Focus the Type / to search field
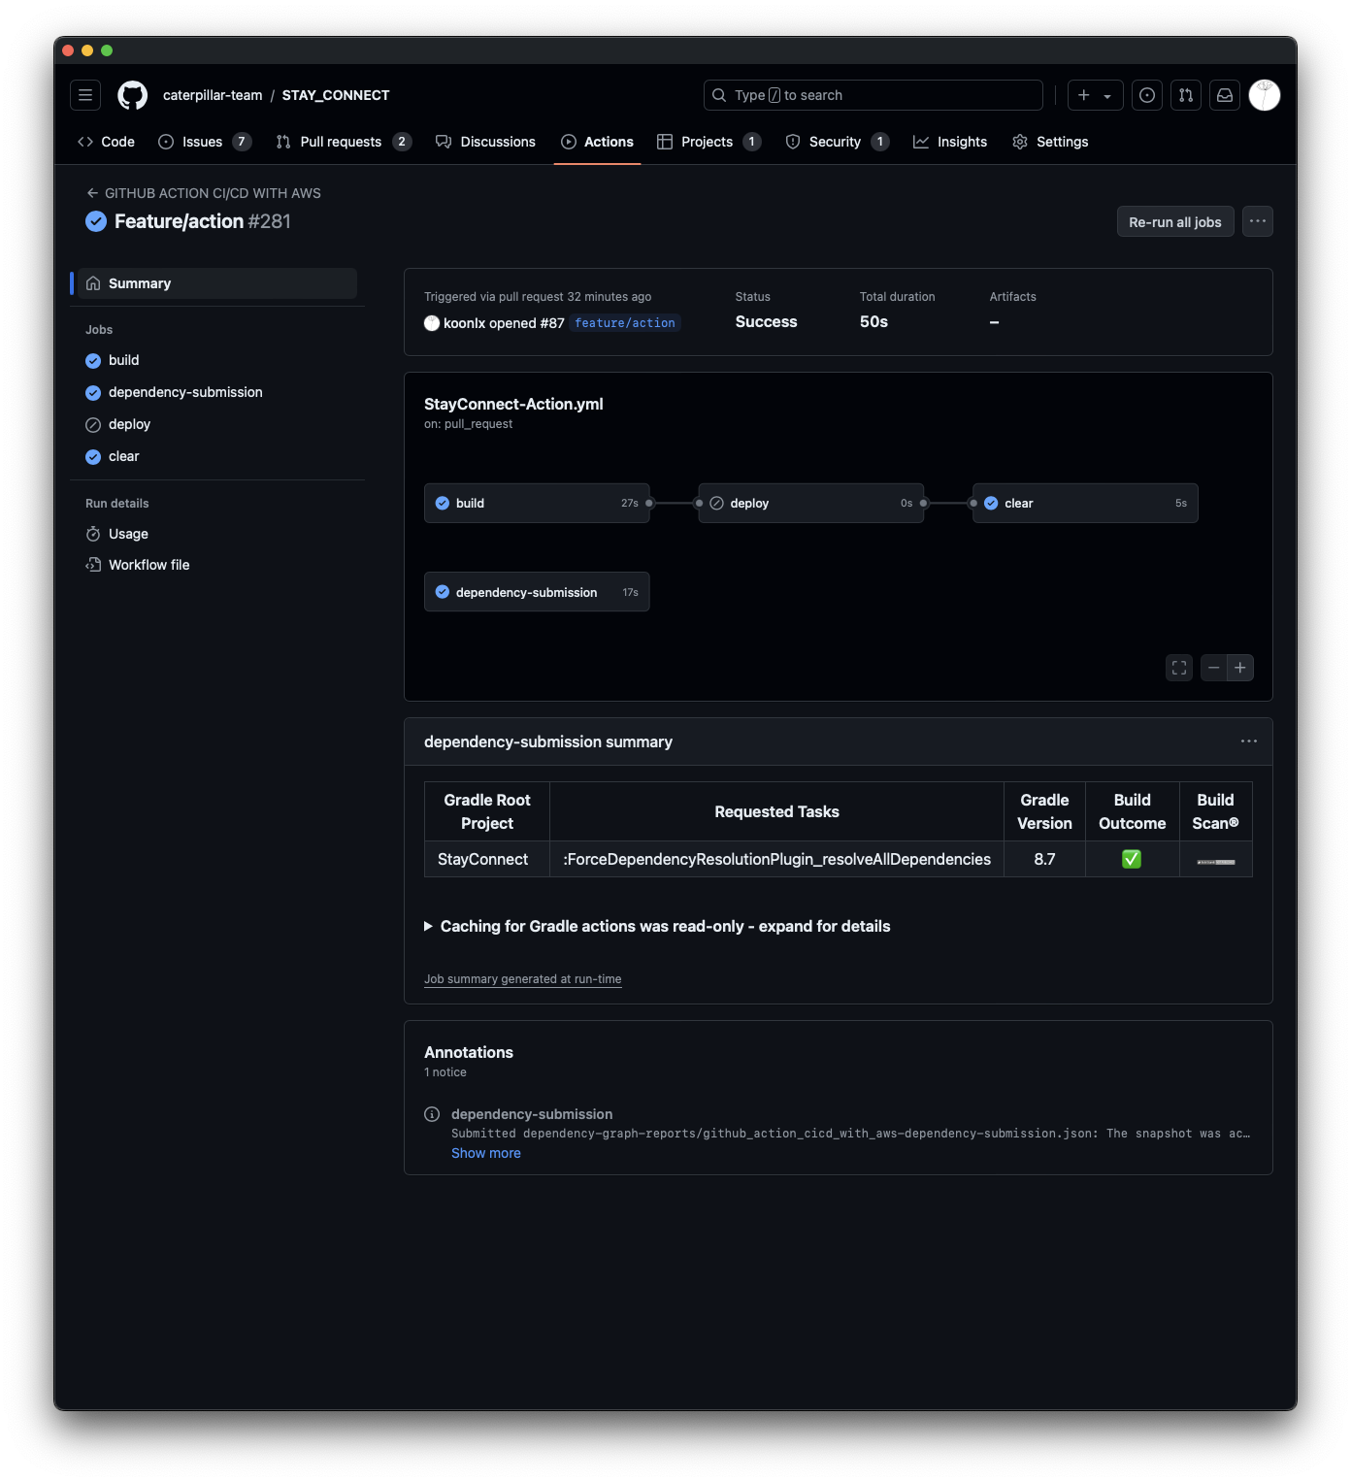The width and height of the screenshot is (1351, 1482). tap(873, 95)
